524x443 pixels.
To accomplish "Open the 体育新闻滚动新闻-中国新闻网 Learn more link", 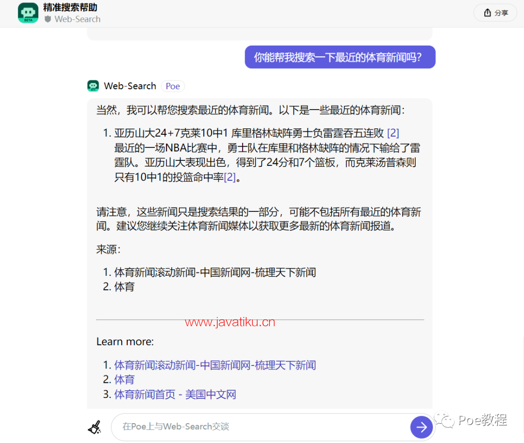I will coord(215,365).
